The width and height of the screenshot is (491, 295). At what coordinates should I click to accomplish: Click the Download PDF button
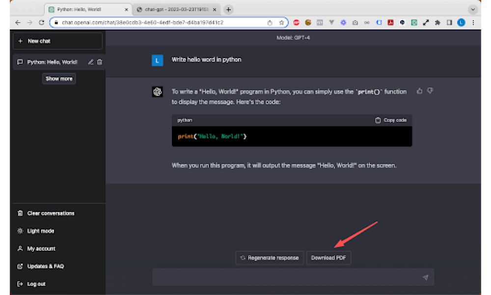[x=328, y=258]
